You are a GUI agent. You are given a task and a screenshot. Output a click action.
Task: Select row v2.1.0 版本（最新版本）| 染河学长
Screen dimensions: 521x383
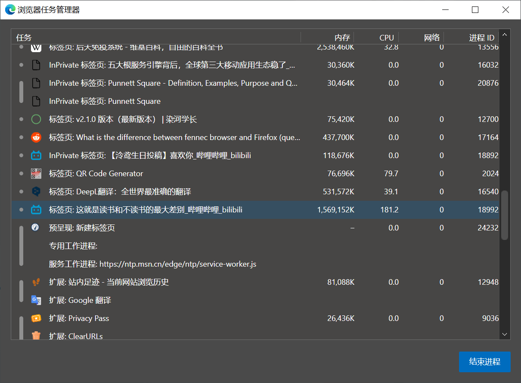click(255, 119)
